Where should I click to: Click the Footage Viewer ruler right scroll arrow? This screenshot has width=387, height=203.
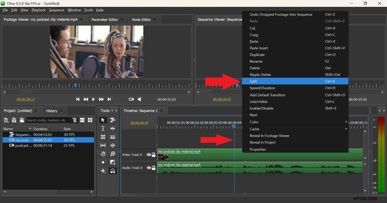tap(189, 92)
